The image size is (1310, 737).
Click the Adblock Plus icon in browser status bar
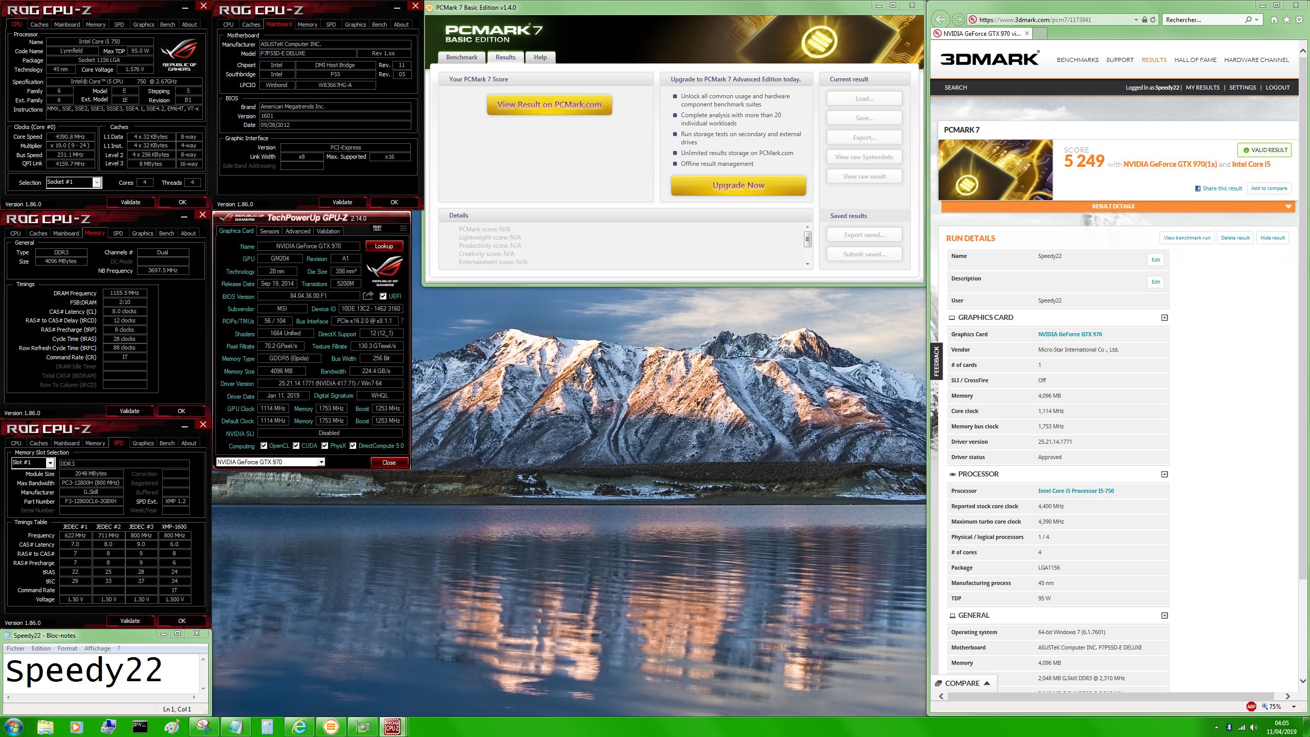(x=1251, y=706)
